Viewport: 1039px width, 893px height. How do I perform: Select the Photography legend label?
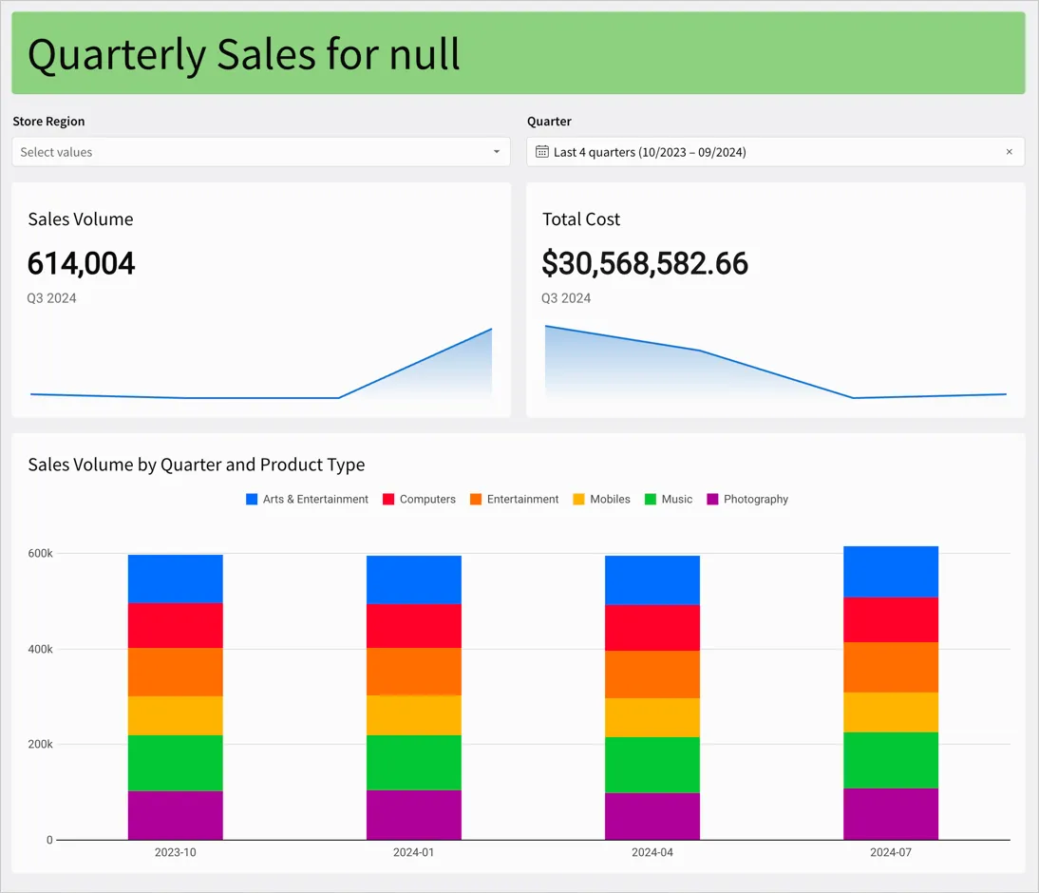coord(756,499)
